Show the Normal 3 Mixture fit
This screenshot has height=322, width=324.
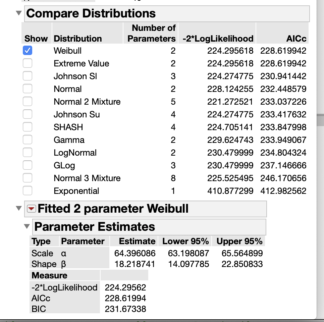[x=28, y=178]
